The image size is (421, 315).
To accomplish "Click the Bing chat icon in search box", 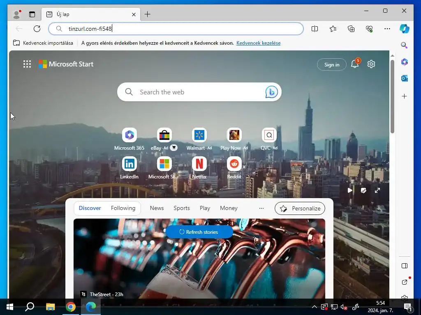I will pyautogui.click(x=271, y=92).
